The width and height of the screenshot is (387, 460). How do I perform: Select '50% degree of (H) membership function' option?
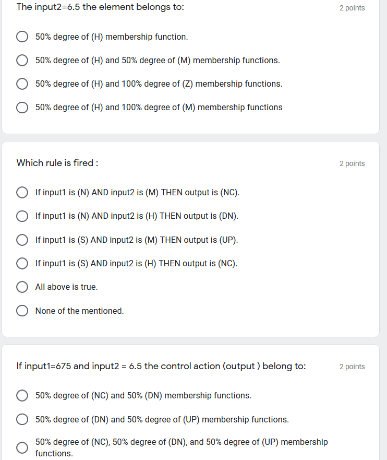click(x=22, y=37)
